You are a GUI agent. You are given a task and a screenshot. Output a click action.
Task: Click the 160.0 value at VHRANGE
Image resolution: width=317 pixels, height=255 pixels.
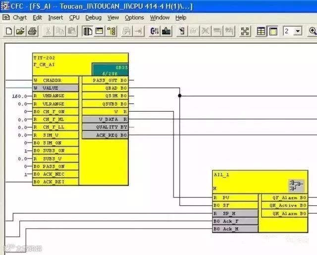pyautogui.click(x=19, y=96)
